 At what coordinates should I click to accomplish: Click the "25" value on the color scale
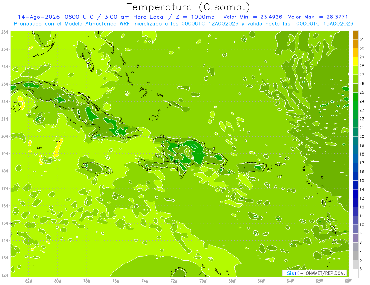[x=362, y=92]
